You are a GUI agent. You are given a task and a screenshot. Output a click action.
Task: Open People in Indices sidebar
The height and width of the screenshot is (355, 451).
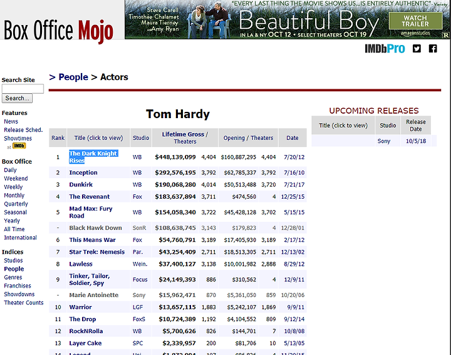(14, 269)
